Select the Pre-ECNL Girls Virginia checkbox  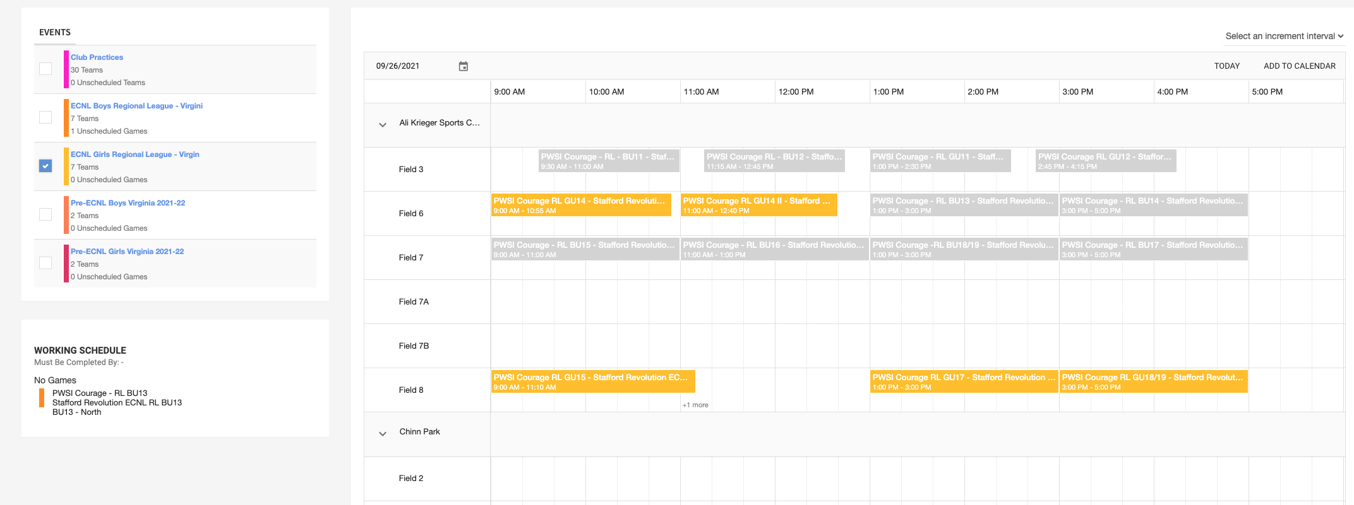tap(45, 263)
